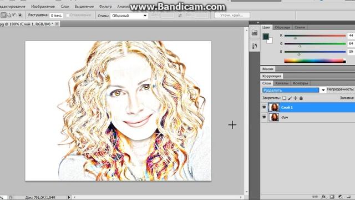Click the Фон layer thumbnail
355x200 pixels.
273,117
